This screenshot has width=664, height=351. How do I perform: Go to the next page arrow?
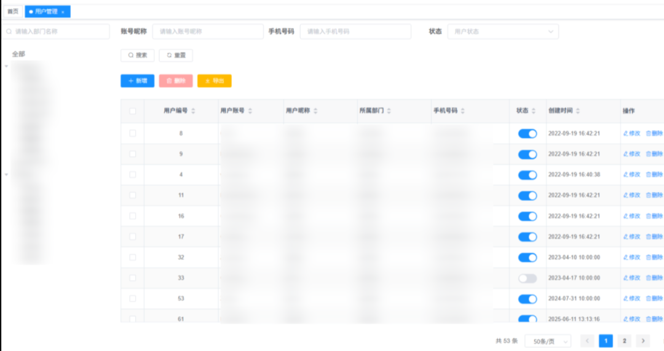[x=643, y=341]
